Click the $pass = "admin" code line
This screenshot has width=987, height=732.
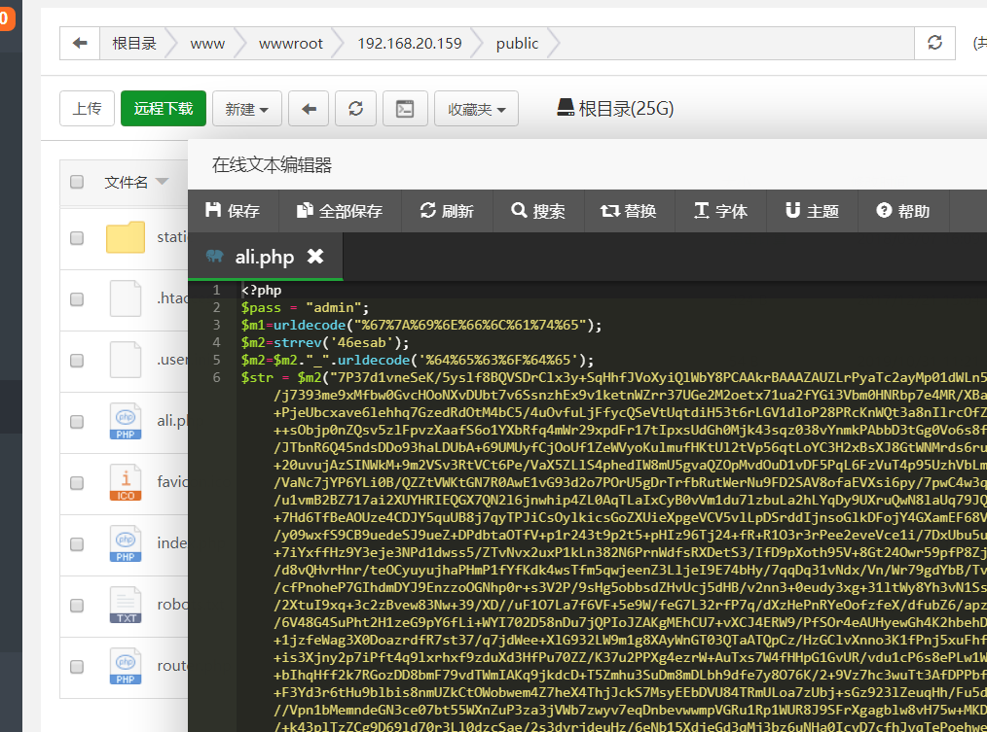point(306,307)
